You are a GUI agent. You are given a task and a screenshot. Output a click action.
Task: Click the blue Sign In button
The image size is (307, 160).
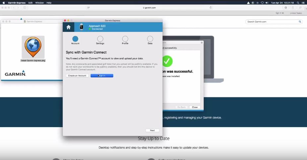click(x=102, y=76)
